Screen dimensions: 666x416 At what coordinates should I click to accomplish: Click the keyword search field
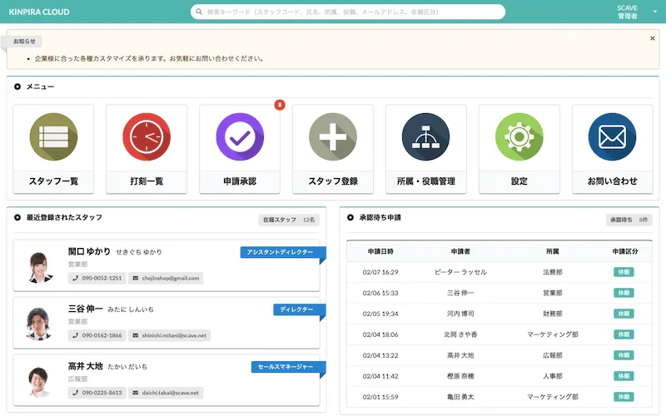[x=348, y=12]
